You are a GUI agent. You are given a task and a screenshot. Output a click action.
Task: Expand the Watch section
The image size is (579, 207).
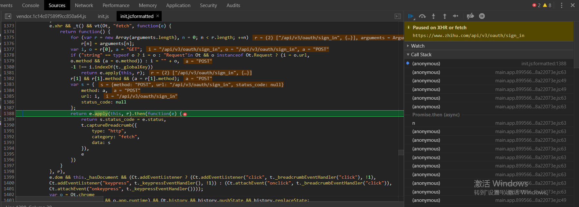408,46
